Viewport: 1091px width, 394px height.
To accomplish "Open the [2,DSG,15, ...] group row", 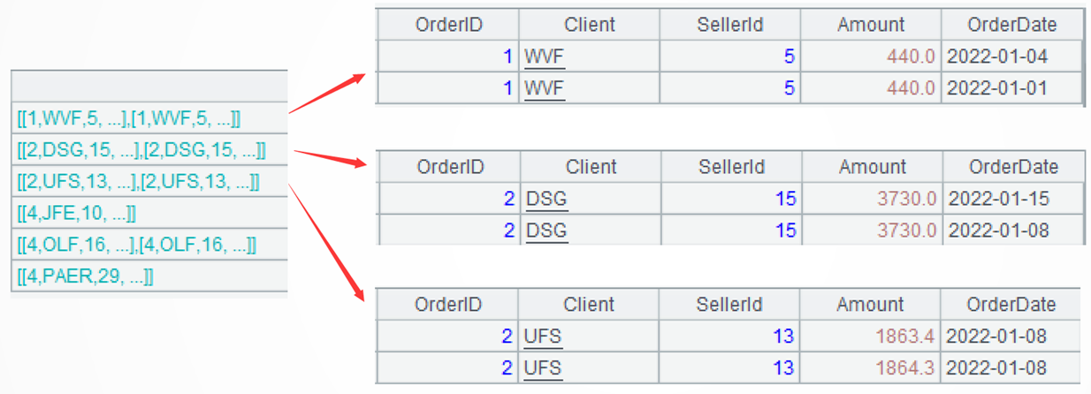I will 141,150.
